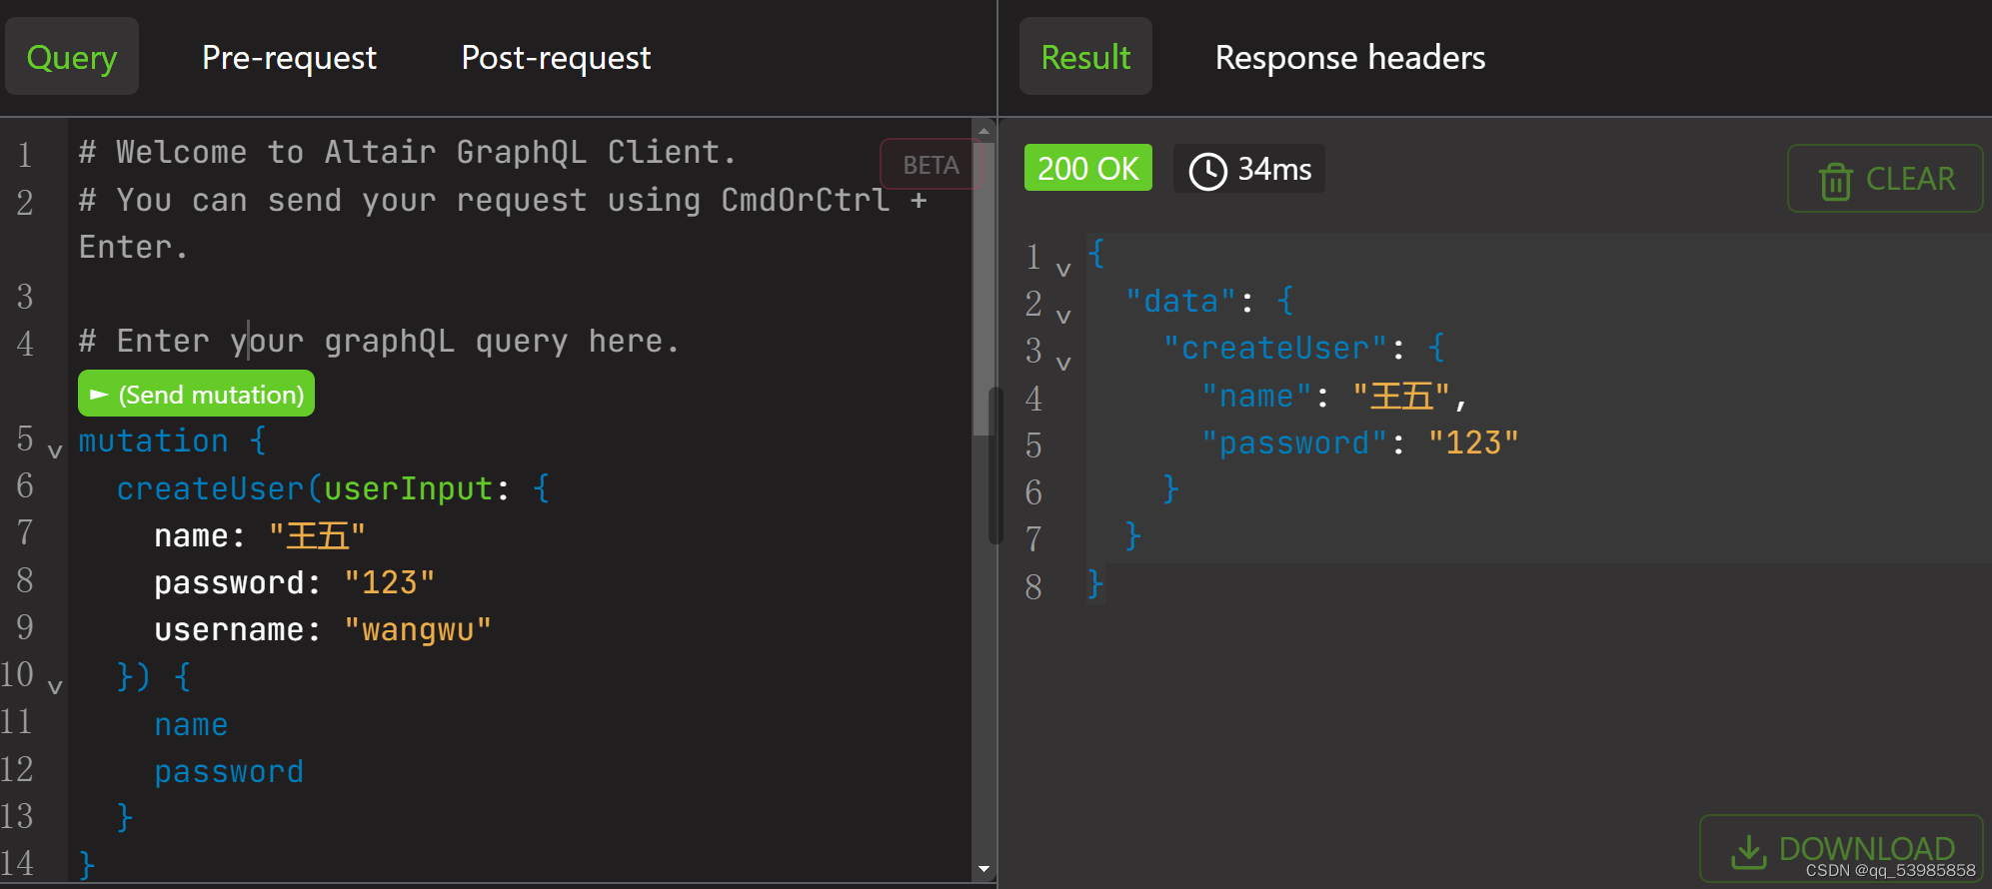Click the "name" key in the result
The image size is (1992, 889).
(x=1255, y=396)
